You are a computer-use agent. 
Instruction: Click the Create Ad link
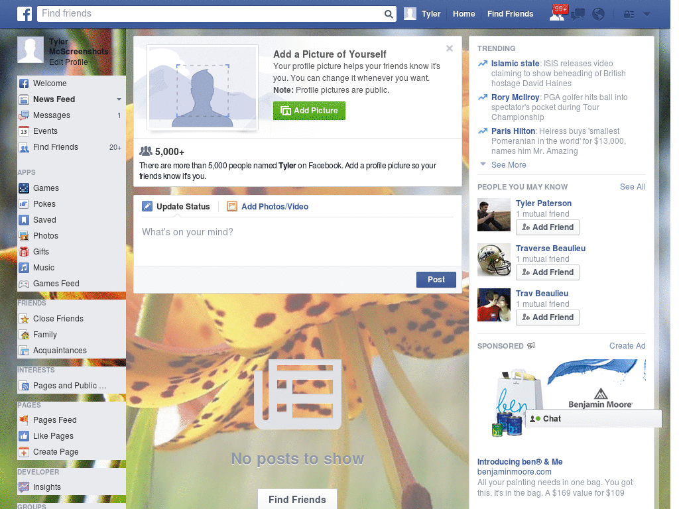627,346
